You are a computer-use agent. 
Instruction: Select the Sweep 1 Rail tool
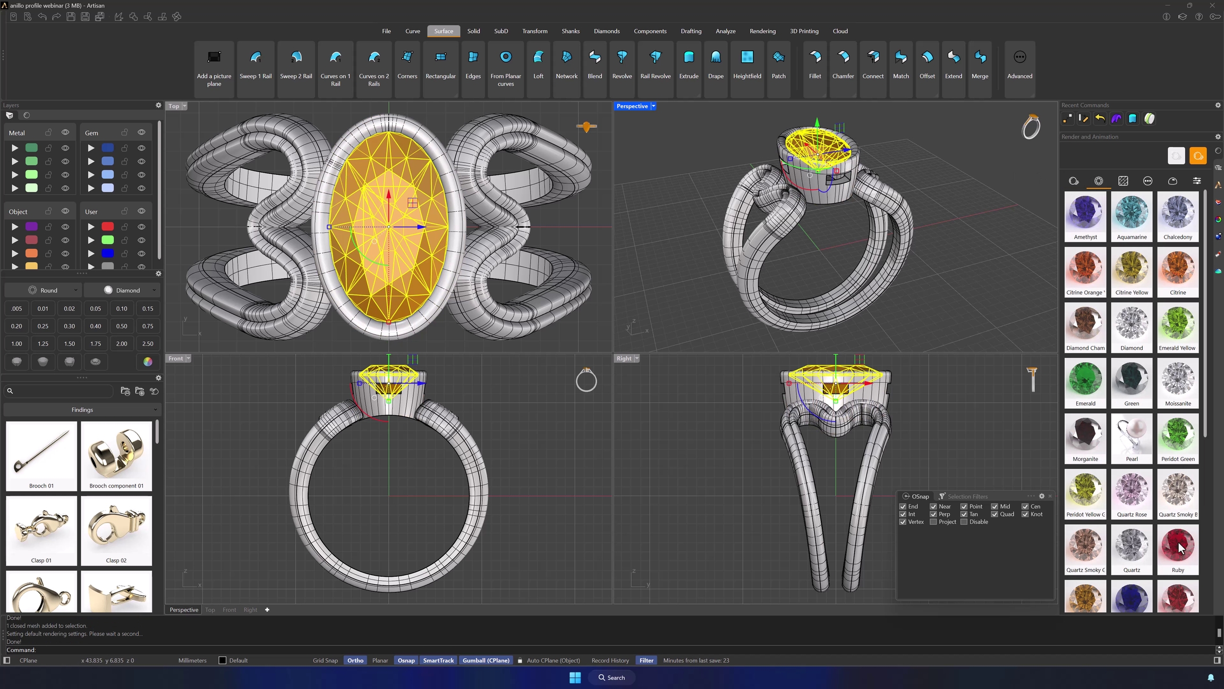point(256,65)
